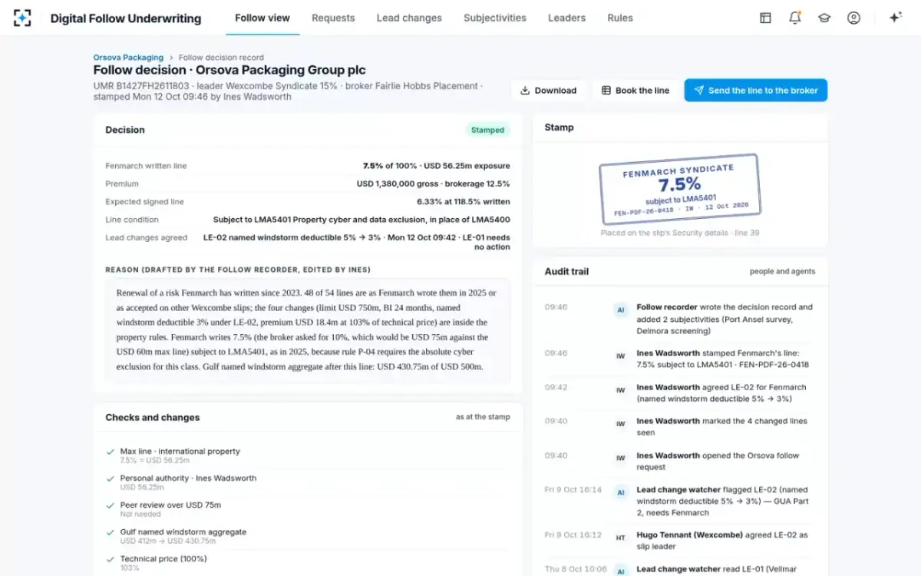This screenshot has height=576, width=921.
Task: Click the '7.5% = USD 56.25m' max line detail
Action: tap(155, 461)
